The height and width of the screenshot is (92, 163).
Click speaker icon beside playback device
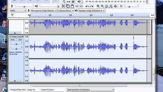click(x=76, y=11)
